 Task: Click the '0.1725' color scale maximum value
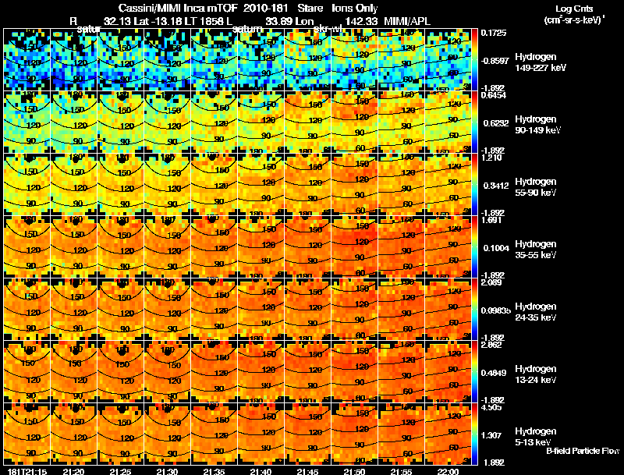point(494,33)
